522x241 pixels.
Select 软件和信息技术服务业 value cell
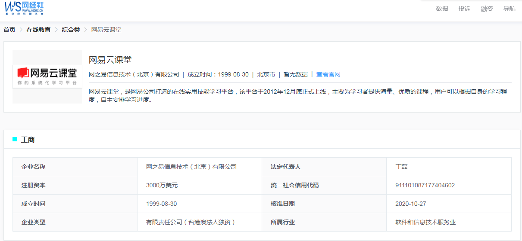[x=449, y=222]
